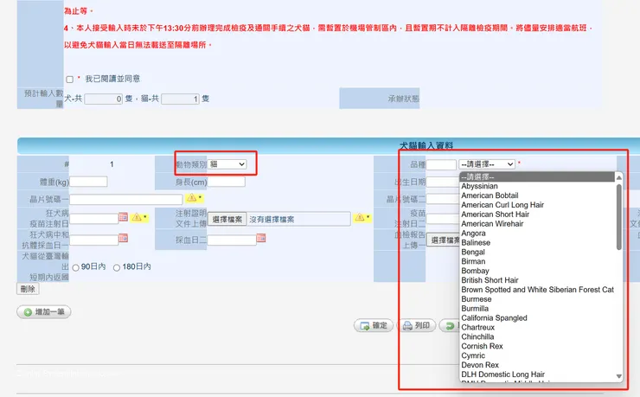Pick Burmilla breed option
The width and height of the screenshot is (640, 397).
click(537, 309)
